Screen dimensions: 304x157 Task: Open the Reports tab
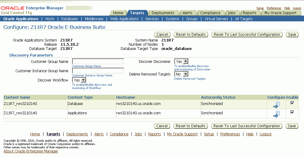[249, 13]
